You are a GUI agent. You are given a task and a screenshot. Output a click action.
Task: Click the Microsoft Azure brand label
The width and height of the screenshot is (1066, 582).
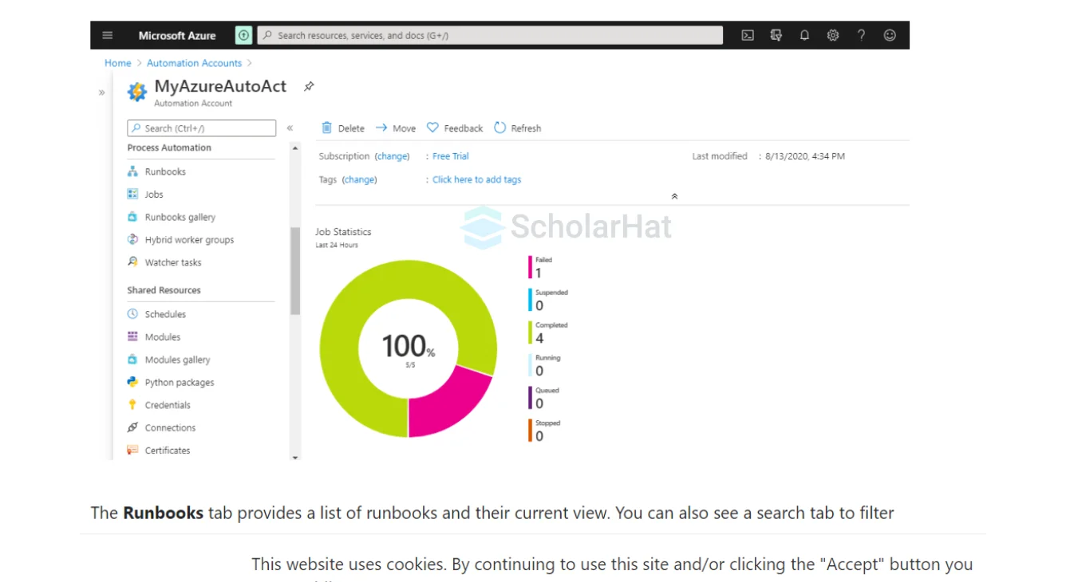177,35
